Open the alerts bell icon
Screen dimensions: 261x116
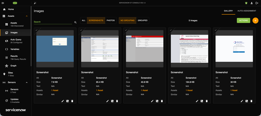[x=246, y=3]
